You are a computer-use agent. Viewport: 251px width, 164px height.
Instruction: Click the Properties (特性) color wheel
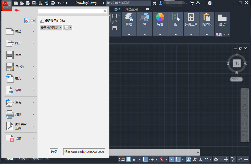160,17
